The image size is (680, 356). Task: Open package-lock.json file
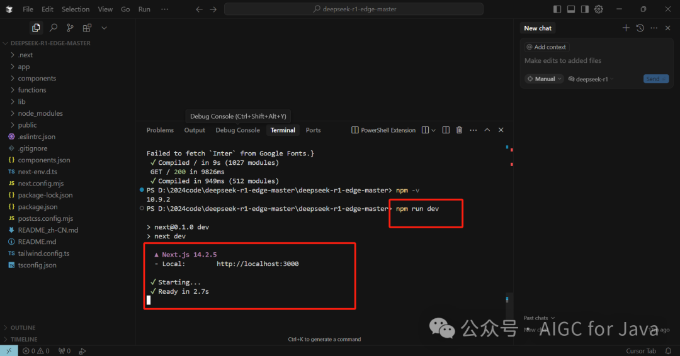pyautogui.click(x=45, y=196)
